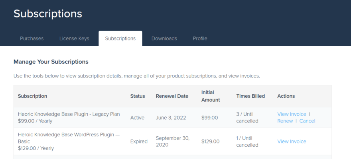Open the Profile tab

tap(200, 39)
